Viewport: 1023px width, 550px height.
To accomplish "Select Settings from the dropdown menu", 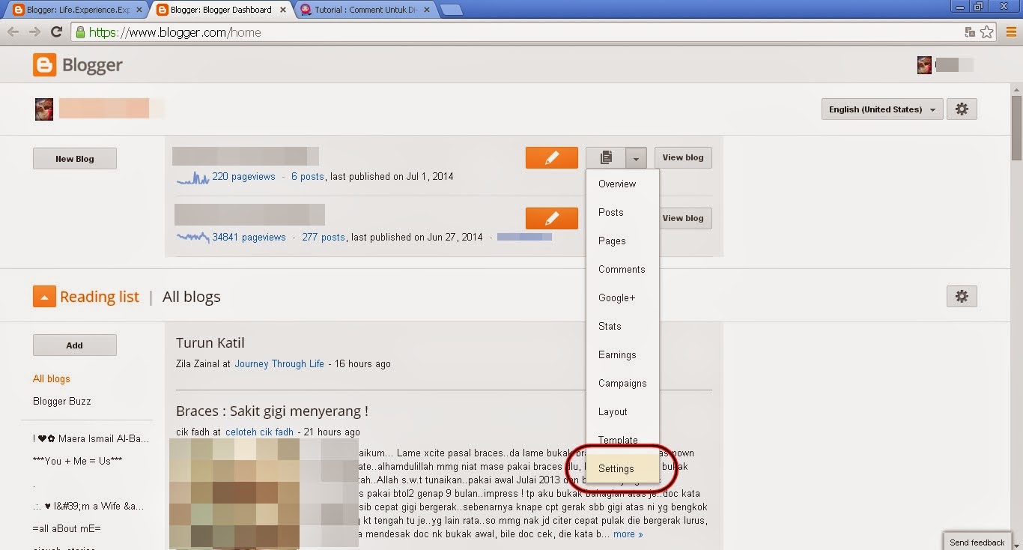I will click(x=622, y=469).
